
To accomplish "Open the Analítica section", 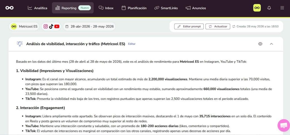I will click(37, 8).
